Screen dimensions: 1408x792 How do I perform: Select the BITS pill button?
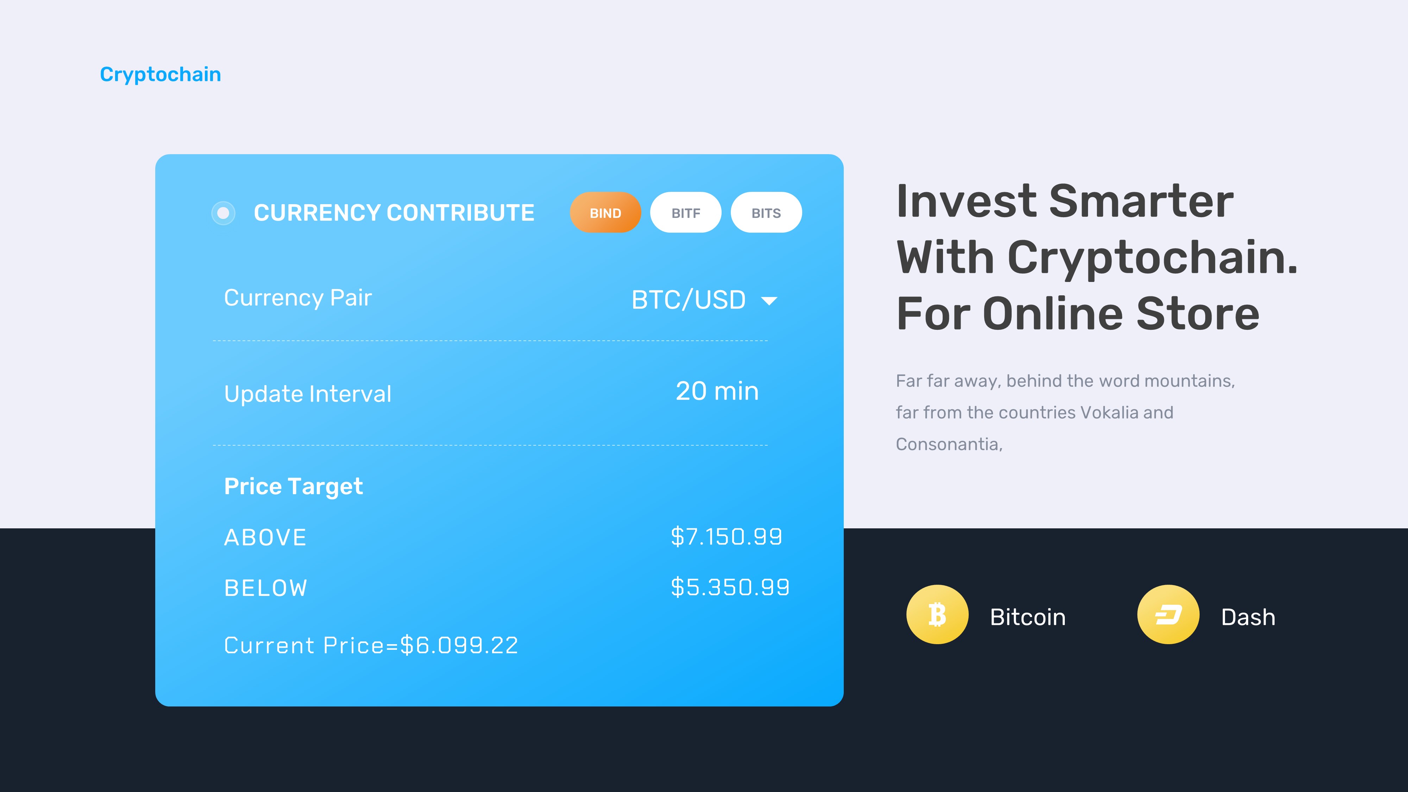click(x=766, y=213)
